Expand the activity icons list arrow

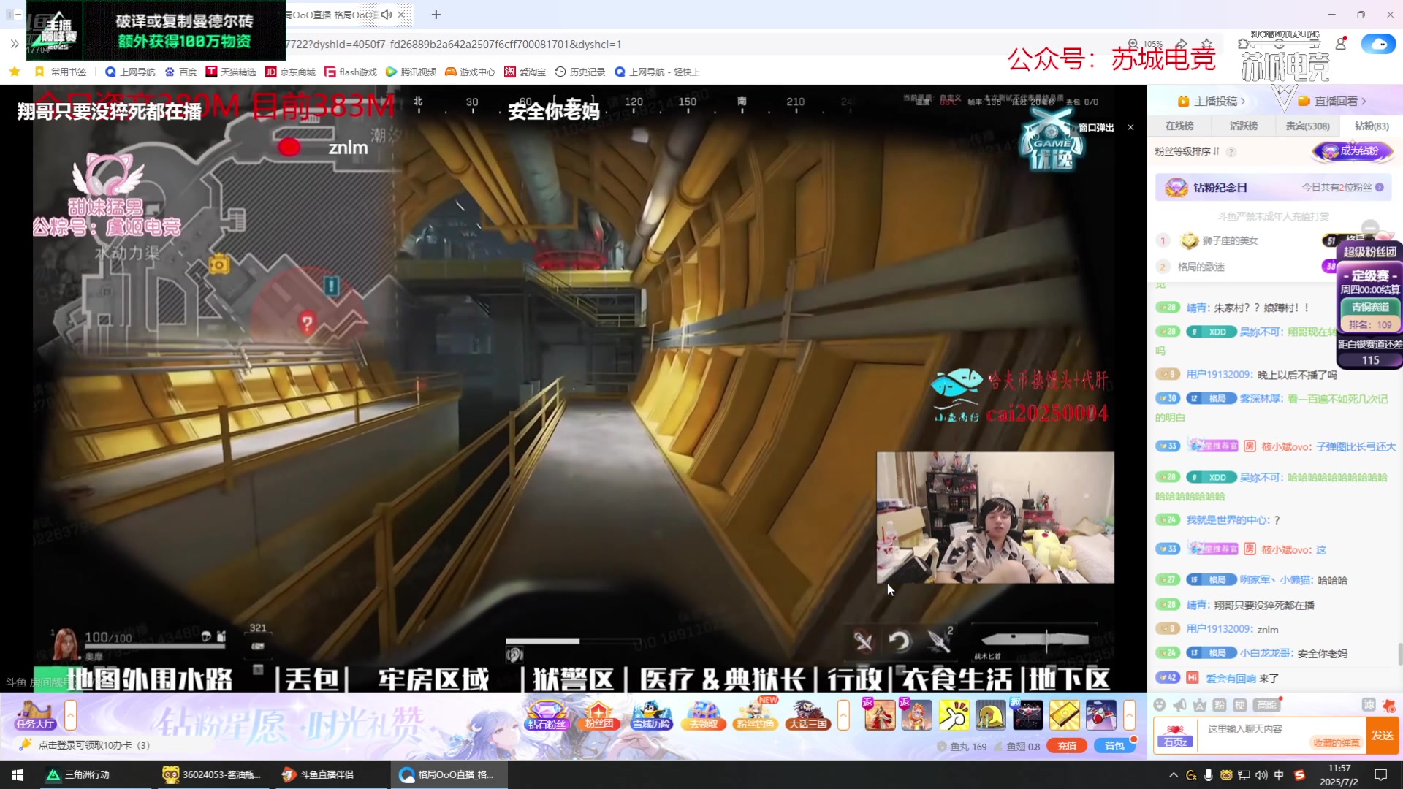[x=843, y=715]
